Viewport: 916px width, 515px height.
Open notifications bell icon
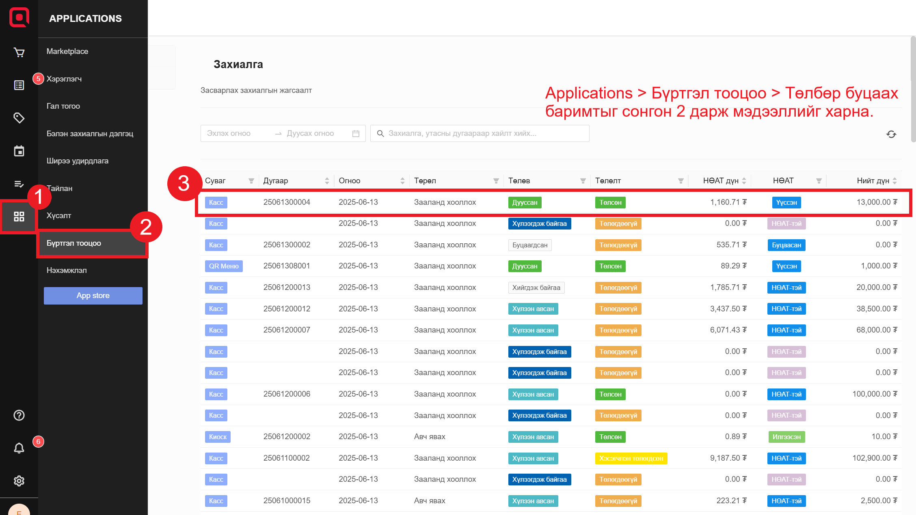(x=19, y=448)
